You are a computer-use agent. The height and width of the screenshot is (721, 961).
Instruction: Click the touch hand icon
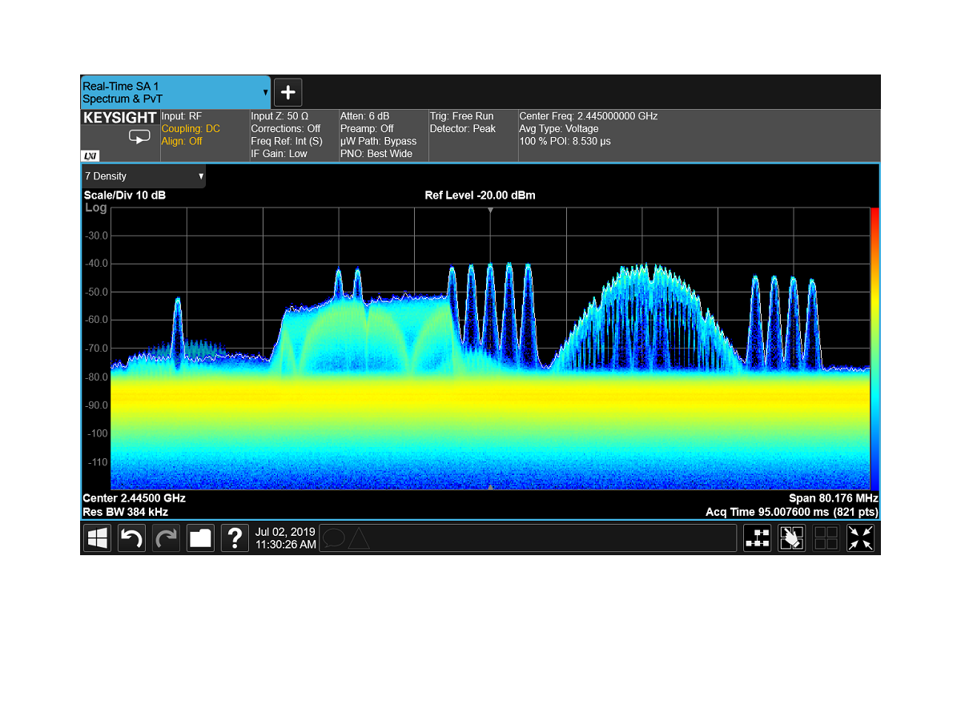[x=791, y=538]
